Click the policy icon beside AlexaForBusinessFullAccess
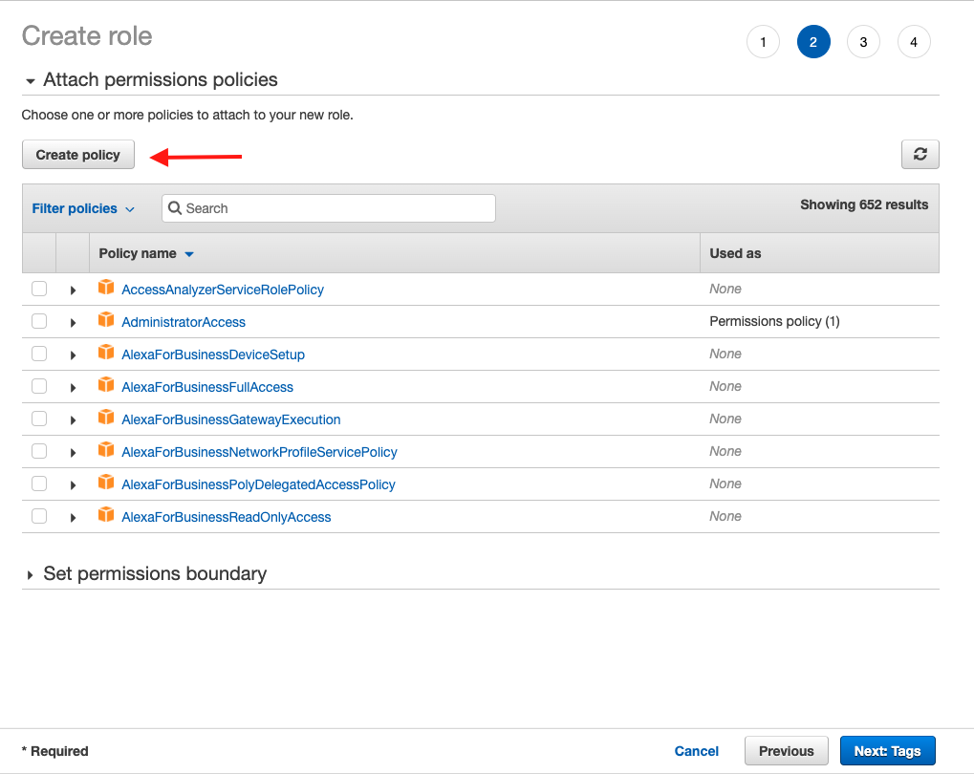Image resolution: width=974 pixels, height=774 pixels. tap(106, 384)
